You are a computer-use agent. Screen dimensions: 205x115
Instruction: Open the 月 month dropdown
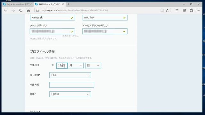(x=76, y=65)
